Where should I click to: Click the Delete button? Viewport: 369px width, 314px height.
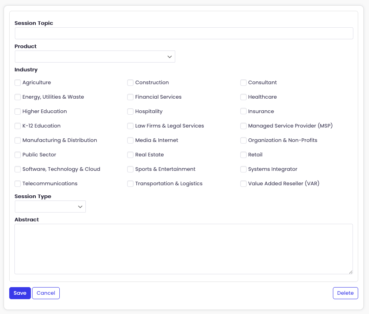tap(345, 293)
